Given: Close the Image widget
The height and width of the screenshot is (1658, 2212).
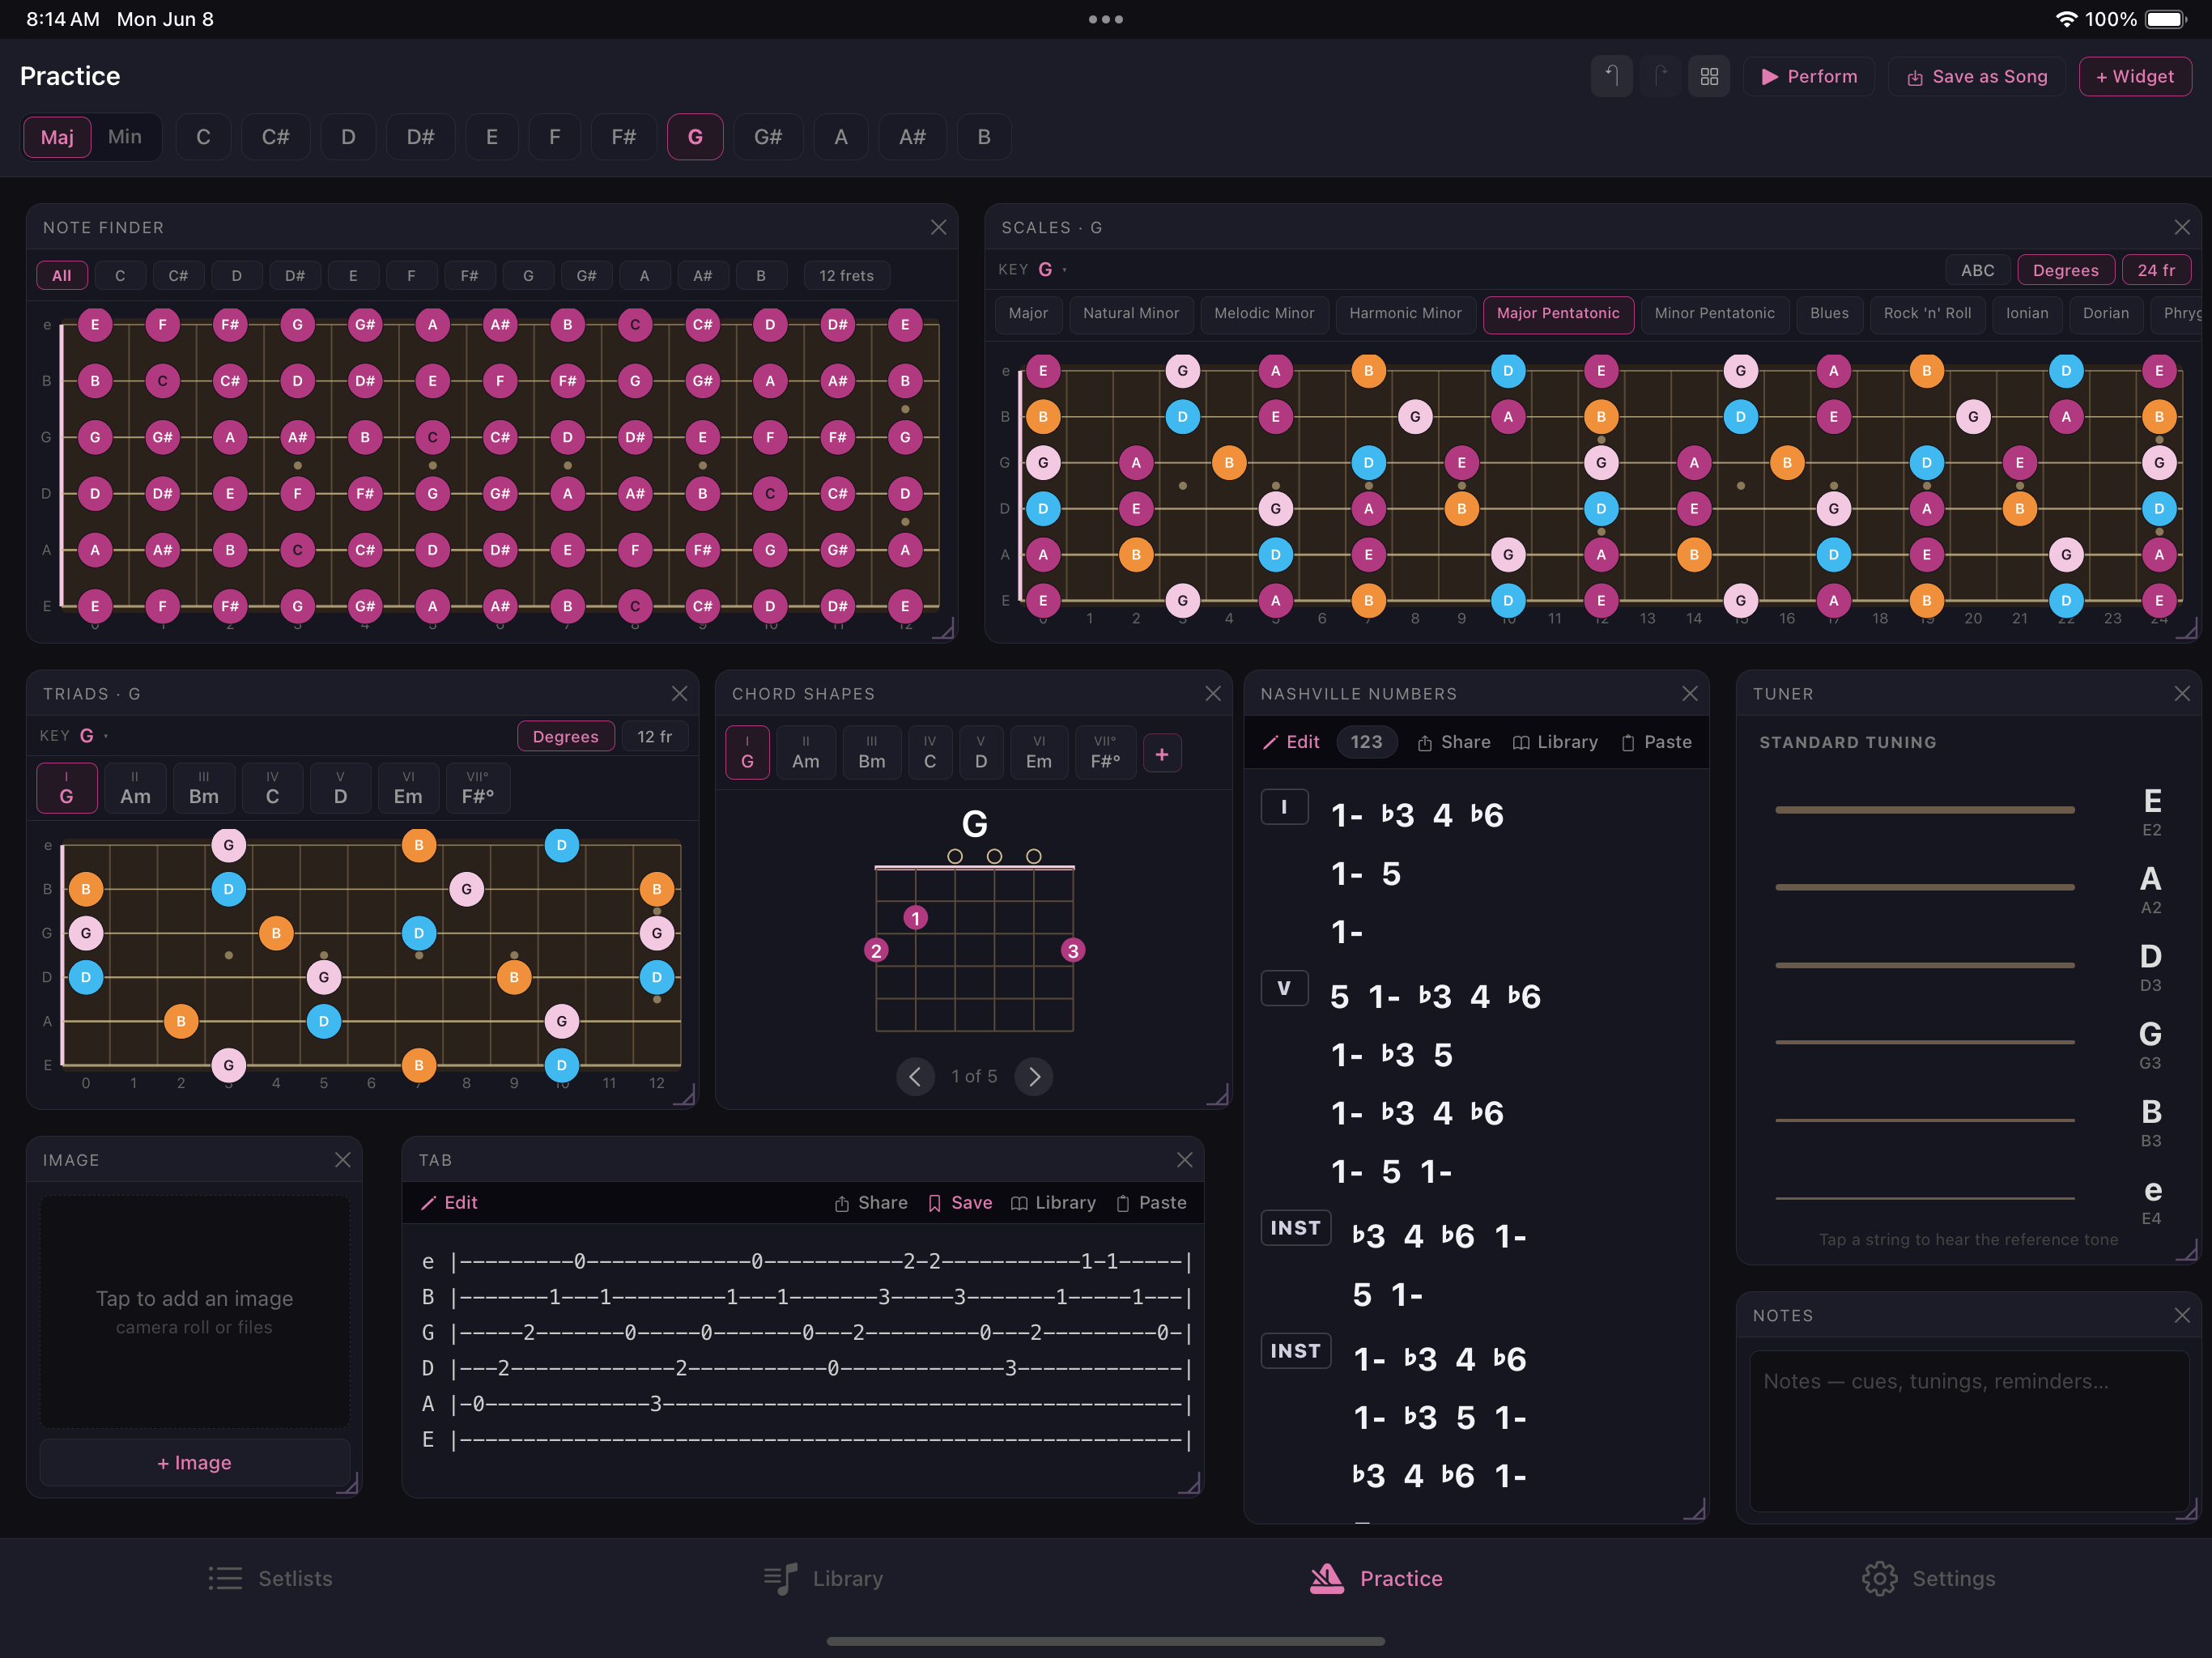Looking at the screenshot, I should pos(342,1159).
